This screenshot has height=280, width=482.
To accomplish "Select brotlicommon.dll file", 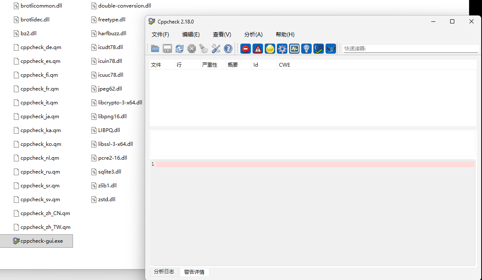I will [38, 5].
